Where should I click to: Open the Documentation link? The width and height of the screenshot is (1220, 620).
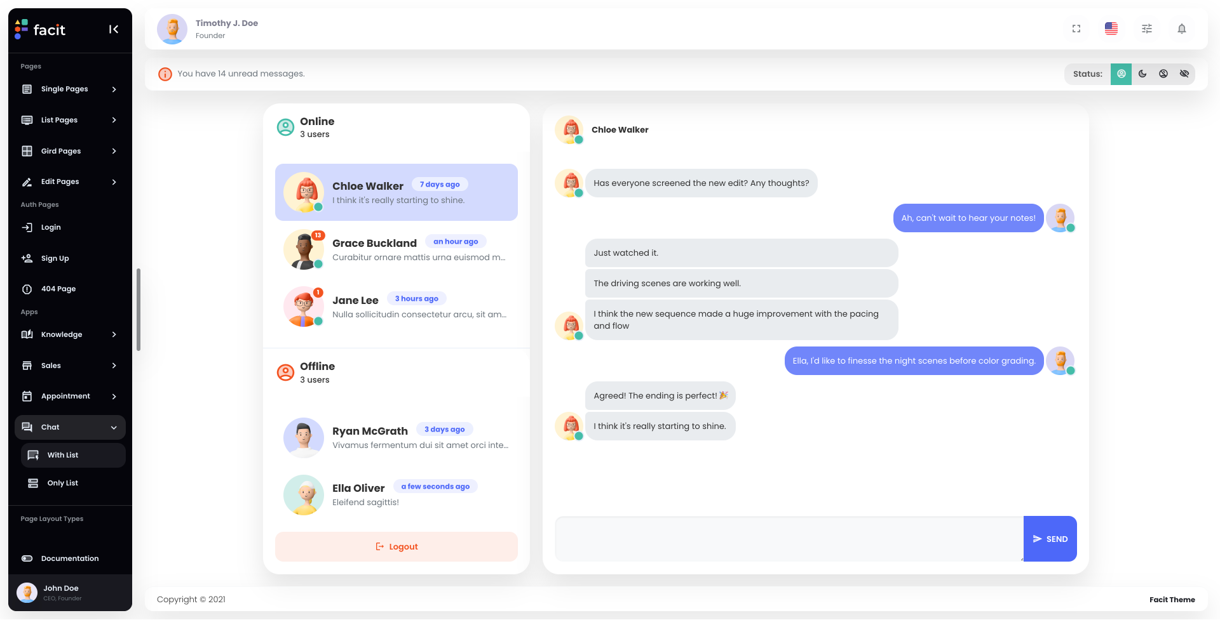70,558
